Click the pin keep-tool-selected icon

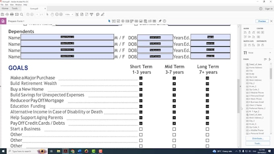click(160, 21)
